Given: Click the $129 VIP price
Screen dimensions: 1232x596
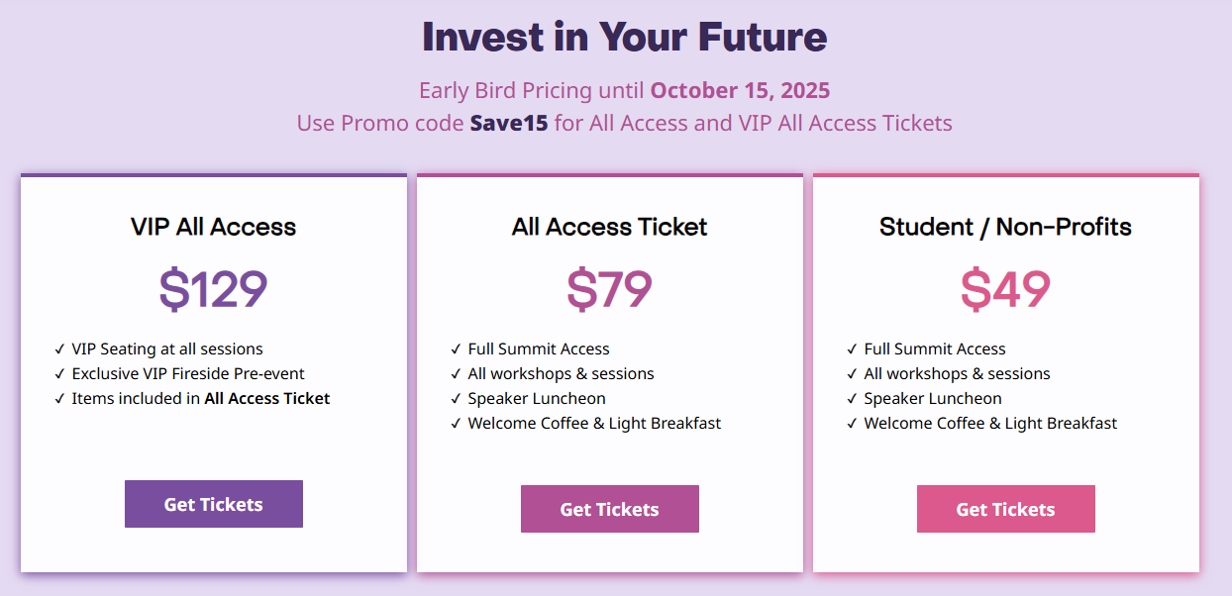Looking at the screenshot, I should click(x=213, y=289).
